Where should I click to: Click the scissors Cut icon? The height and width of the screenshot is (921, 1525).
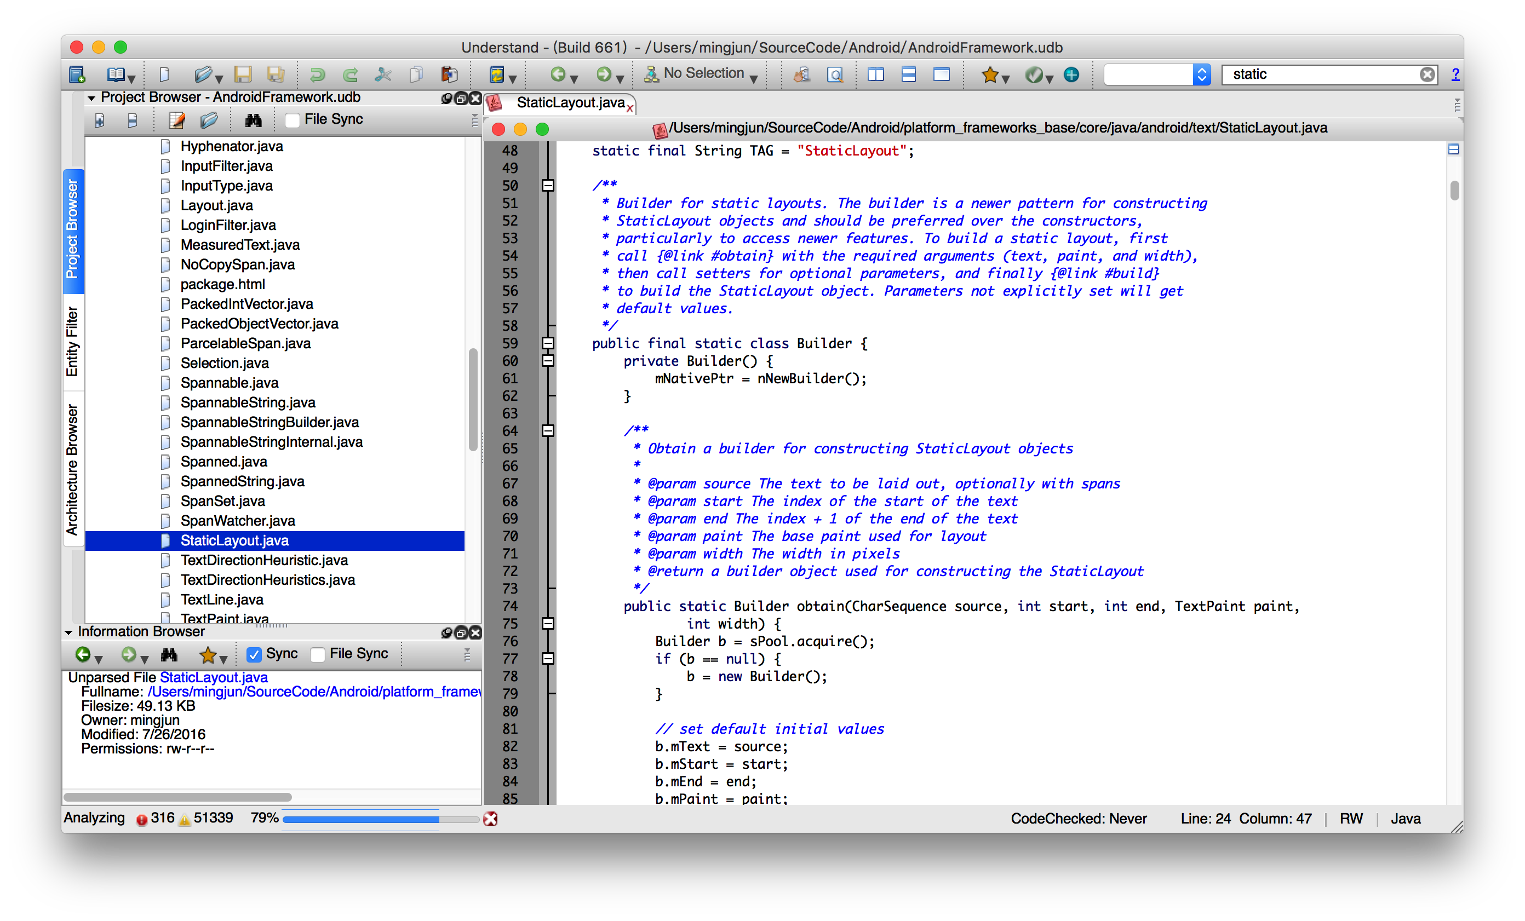point(383,75)
